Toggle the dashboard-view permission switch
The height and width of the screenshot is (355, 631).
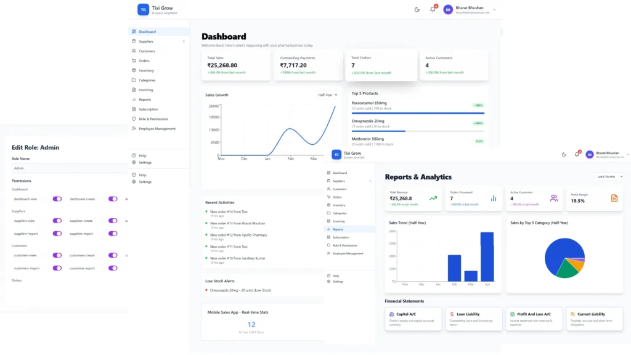click(x=57, y=199)
